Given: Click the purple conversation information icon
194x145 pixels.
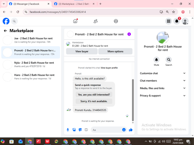Looking at the screenshot, I should click(x=129, y=34).
